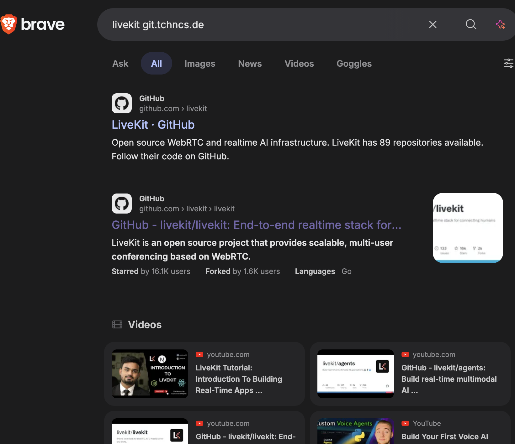Click YouTube icon on livekit/livekit End- video card
The width and height of the screenshot is (515, 444).
point(199,423)
